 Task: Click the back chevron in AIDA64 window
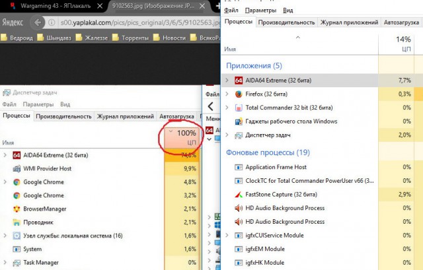pyautogui.click(x=211, y=106)
